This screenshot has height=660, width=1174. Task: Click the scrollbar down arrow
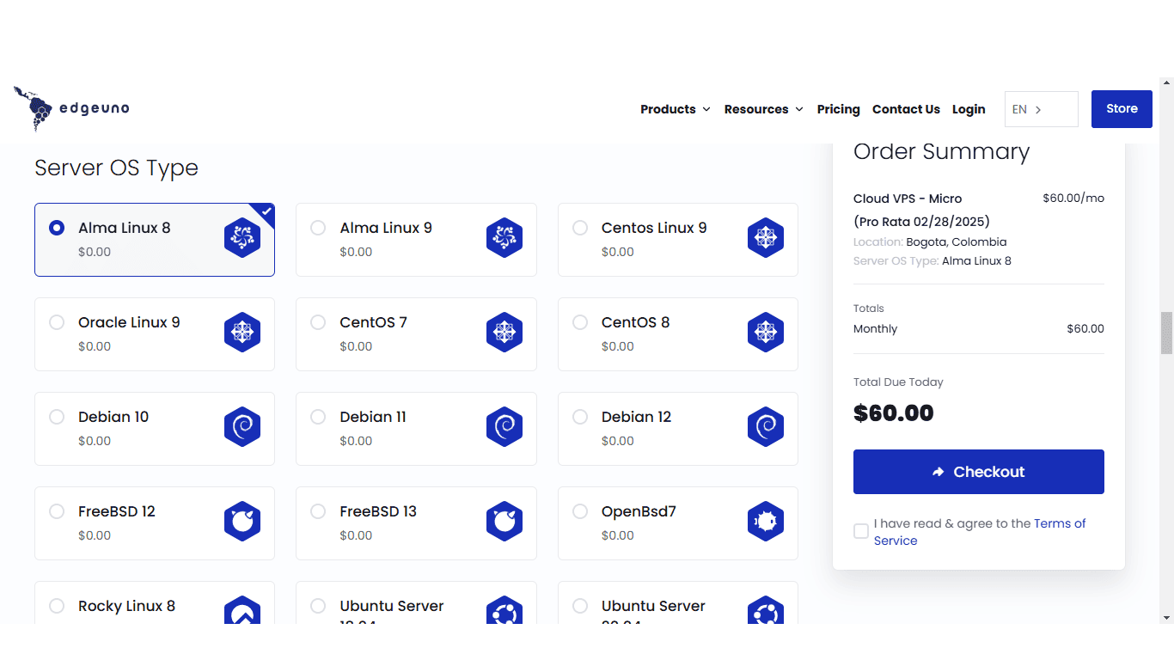click(x=1166, y=618)
